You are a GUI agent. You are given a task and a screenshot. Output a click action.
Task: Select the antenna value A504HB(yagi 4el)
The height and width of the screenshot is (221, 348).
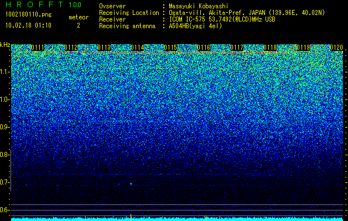click(195, 26)
